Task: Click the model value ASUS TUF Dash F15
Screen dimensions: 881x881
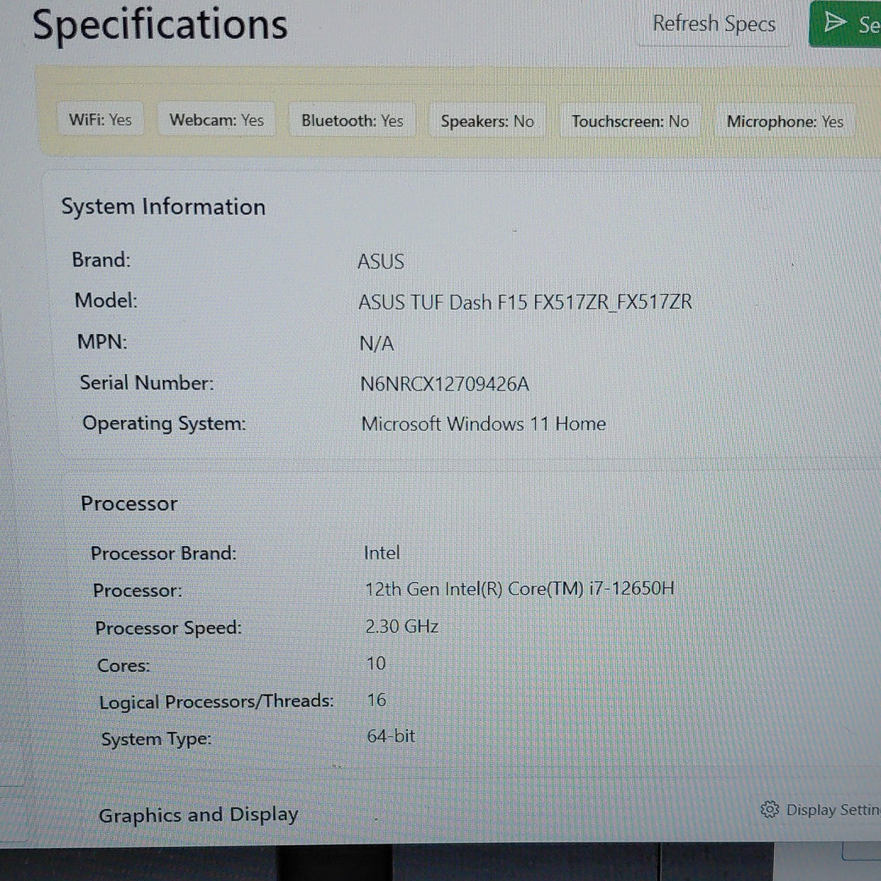Action: [x=525, y=302]
